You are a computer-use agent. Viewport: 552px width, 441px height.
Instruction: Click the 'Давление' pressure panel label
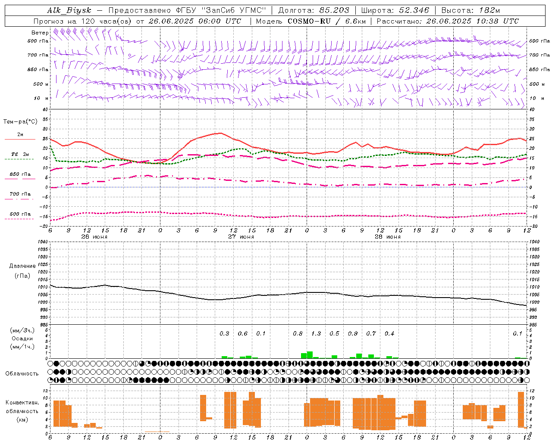pos(22,266)
